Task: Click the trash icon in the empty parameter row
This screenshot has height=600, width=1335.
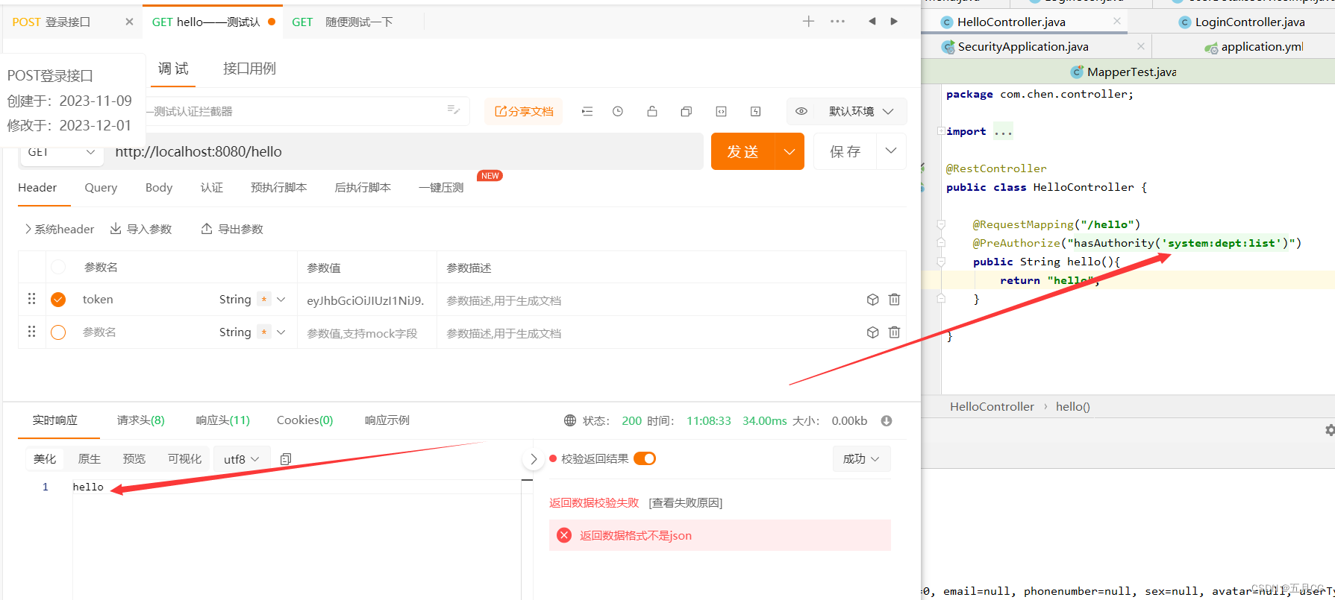Action: (x=894, y=332)
